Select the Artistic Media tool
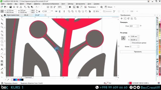 (2, 35)
